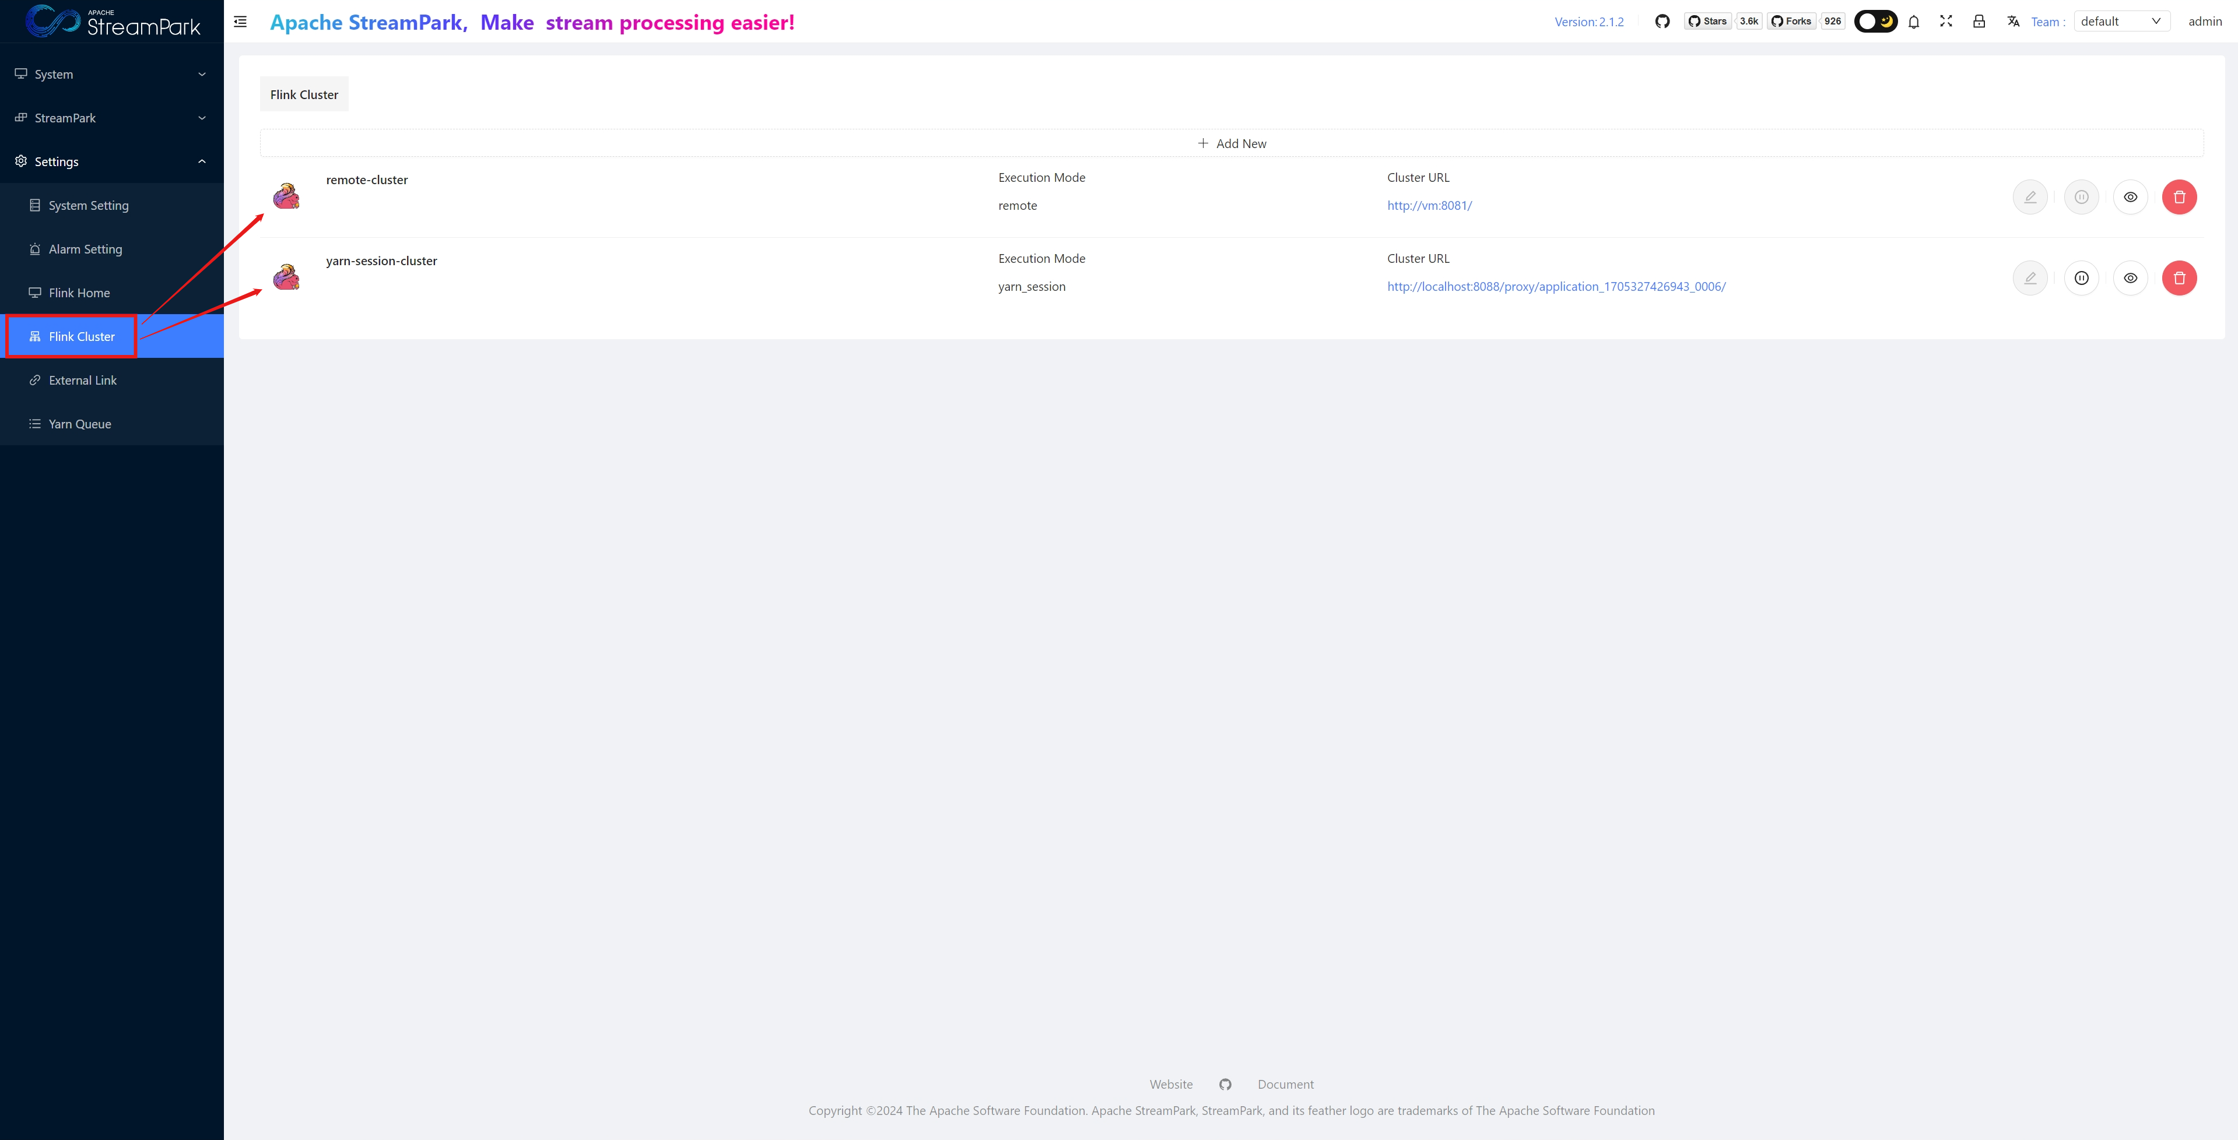
Task: Click the sidebar collapse hamburger icon
Action: click(241, 22)
